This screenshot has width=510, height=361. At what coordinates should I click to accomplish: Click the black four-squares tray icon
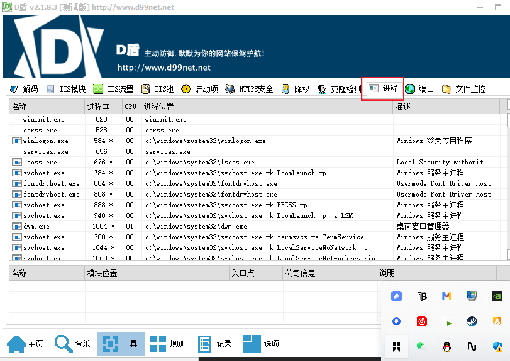[396, 347]
